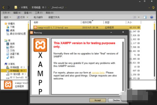Open the 编辑(E) menu
Screen dimensions: 157x105
[x=17, y=13]
